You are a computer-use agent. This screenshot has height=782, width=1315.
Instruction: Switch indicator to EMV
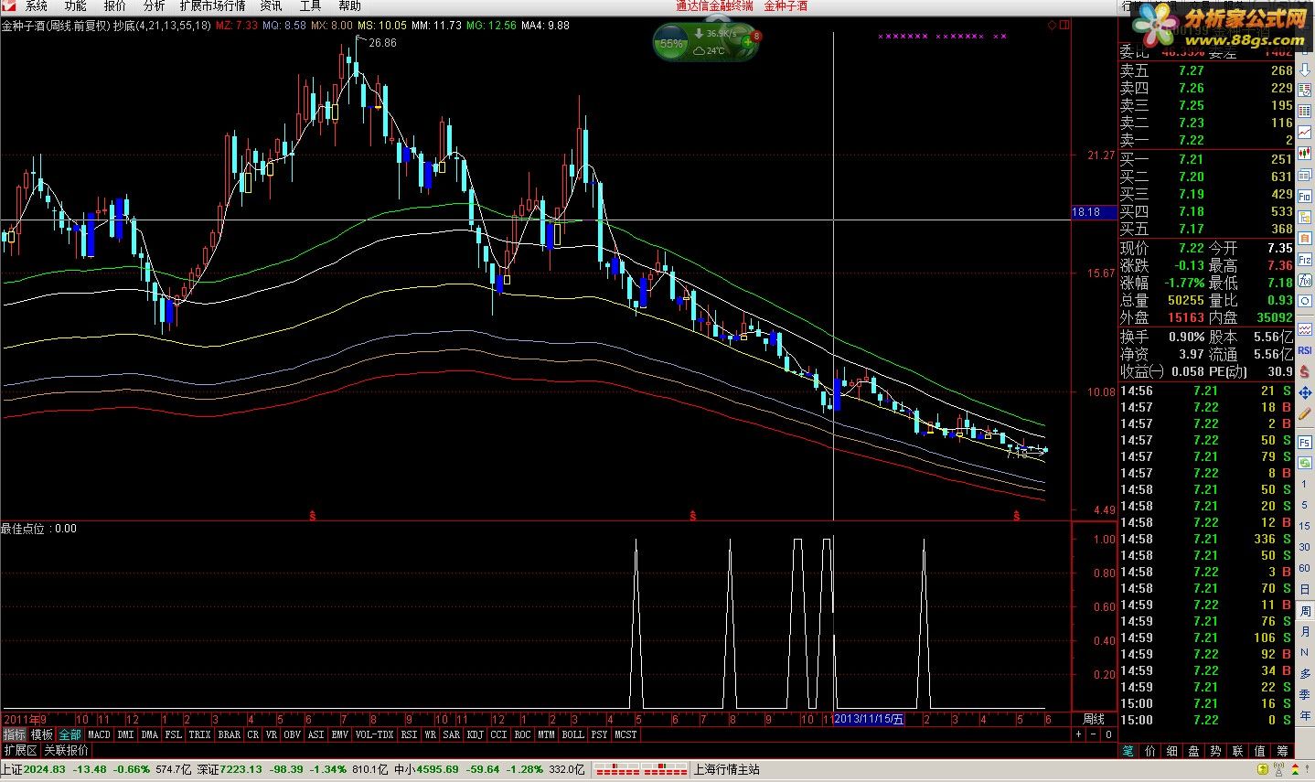[x=340, y=734]
